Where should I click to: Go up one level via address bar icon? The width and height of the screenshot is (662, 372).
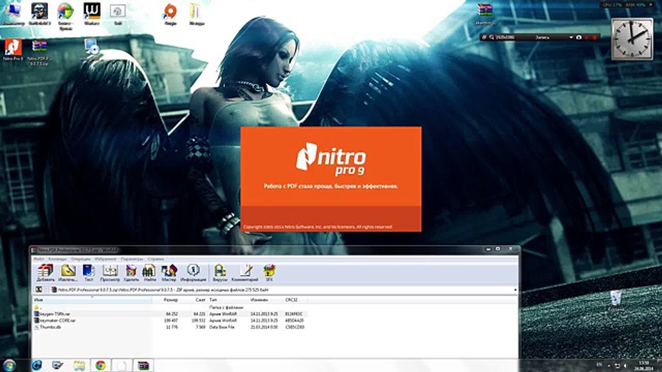[x=39, y=290]
